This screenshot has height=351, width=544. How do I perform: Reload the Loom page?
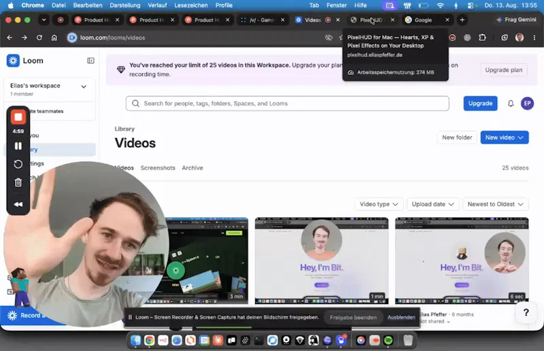pyautogui.click(x=39, y=37)
